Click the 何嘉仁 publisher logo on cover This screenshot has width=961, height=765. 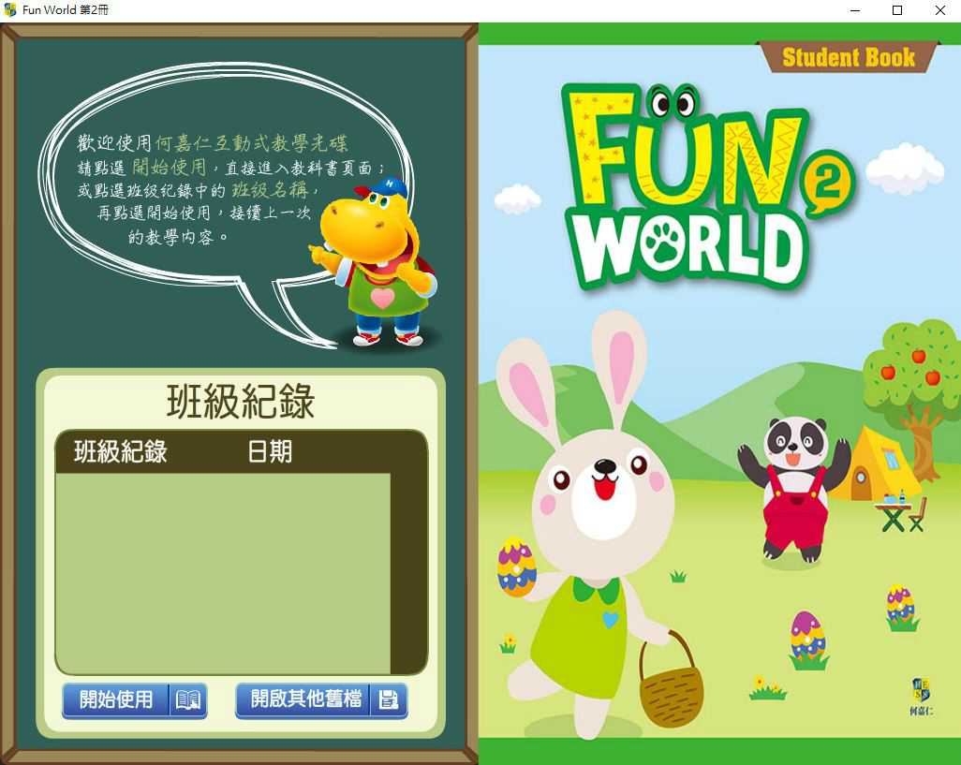[x=921, y=697]
